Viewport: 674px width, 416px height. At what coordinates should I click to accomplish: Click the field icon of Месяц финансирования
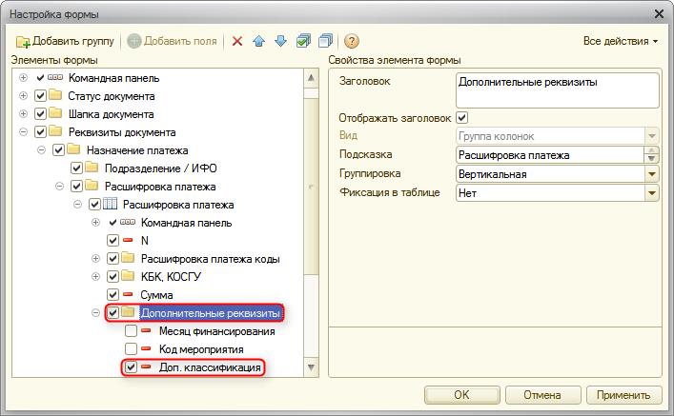click(x=146, y=330)
